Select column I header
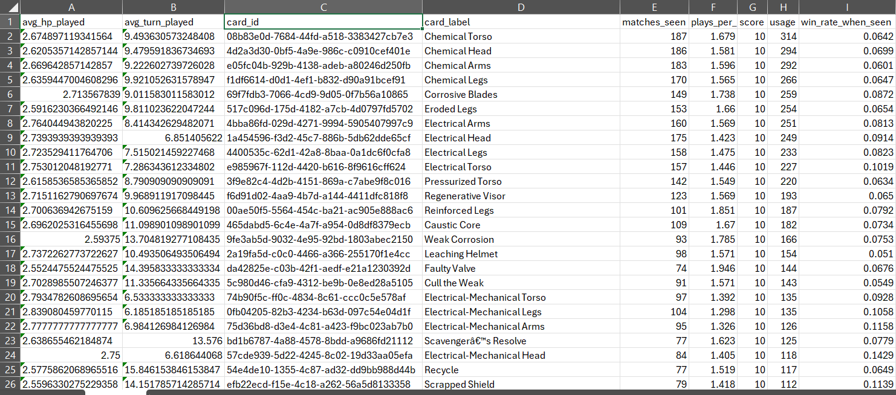 click(x=847, y=7)
